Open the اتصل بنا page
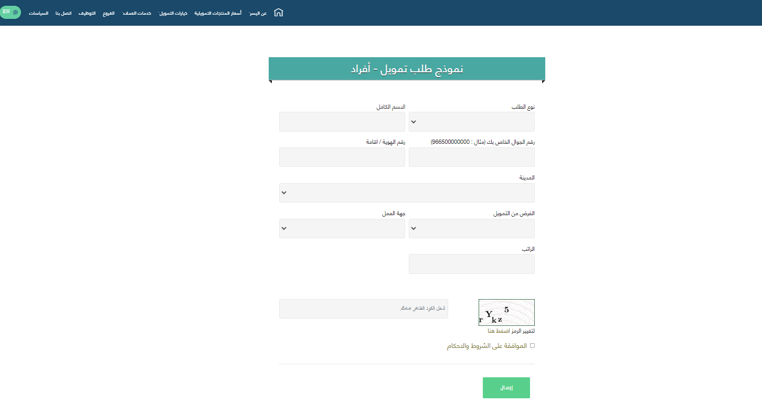Image resolution: width=762 pixels, height=403 pixels. (x=63, y=13)
